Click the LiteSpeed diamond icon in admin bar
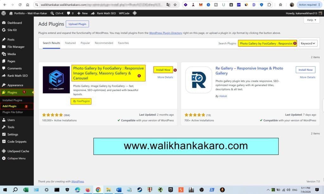The image size is (324, 194). [135, 13]
